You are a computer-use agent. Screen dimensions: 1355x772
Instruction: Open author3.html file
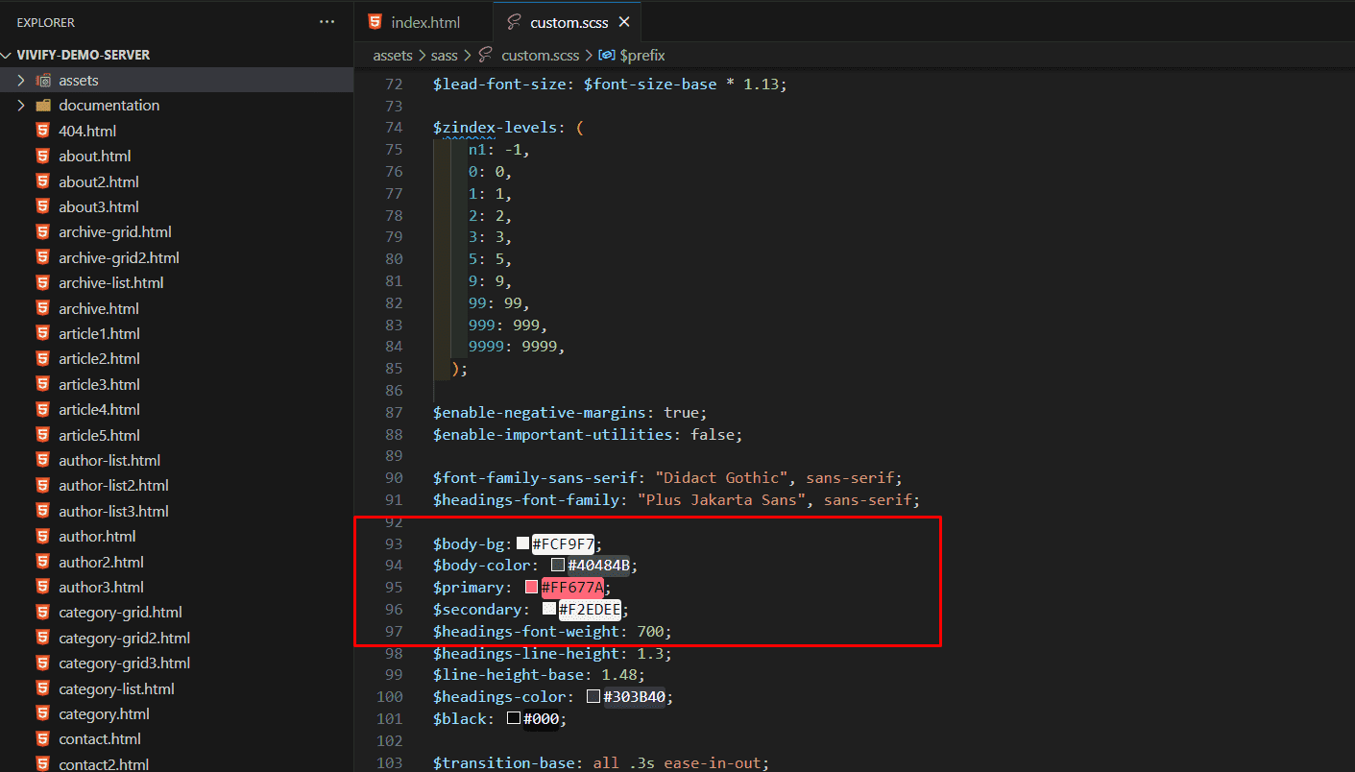click(101, 587)
